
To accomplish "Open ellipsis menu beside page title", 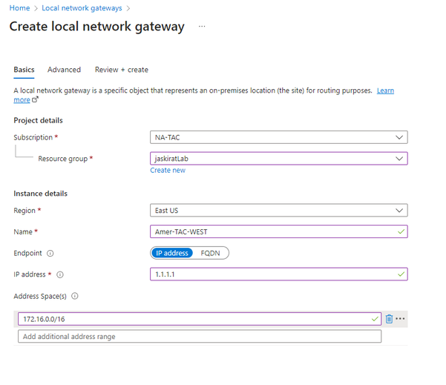I will 202,26.
